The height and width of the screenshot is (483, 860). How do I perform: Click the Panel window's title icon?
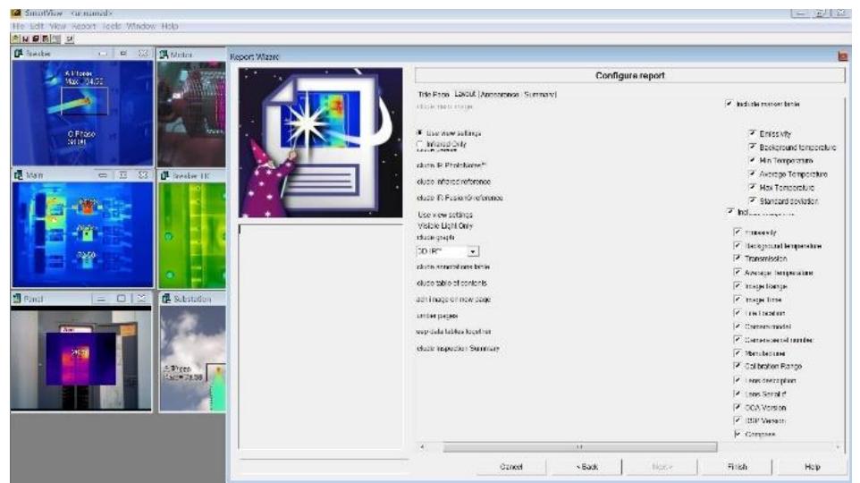pos(17,299)
